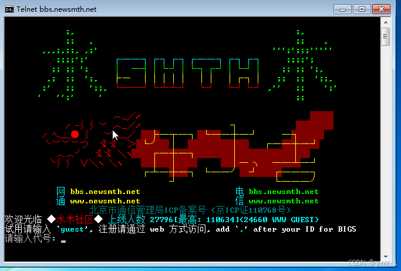Open the Telnet window system menu icon
Viewport: 401px width, 271px height.
point(9,9)
